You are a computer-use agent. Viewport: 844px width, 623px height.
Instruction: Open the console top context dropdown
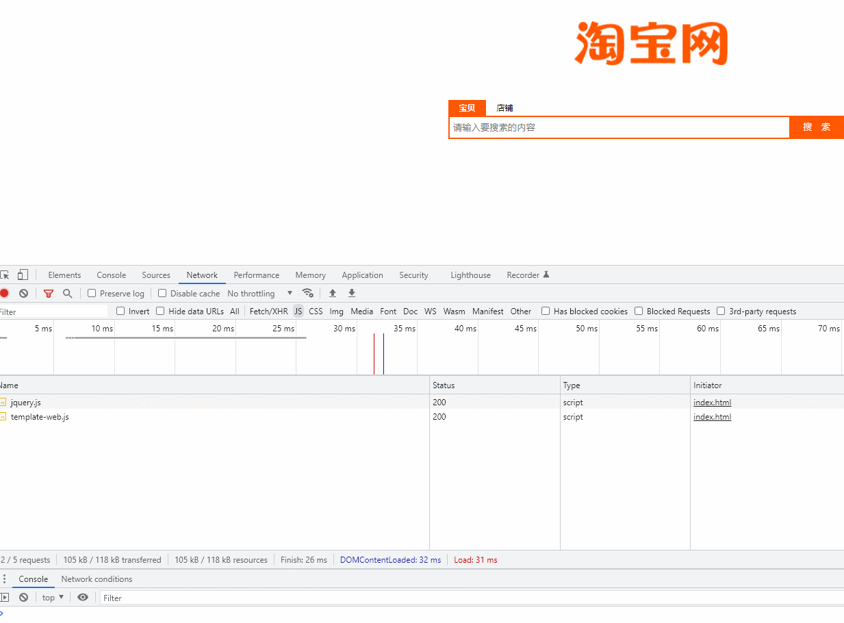click(53, 598)
